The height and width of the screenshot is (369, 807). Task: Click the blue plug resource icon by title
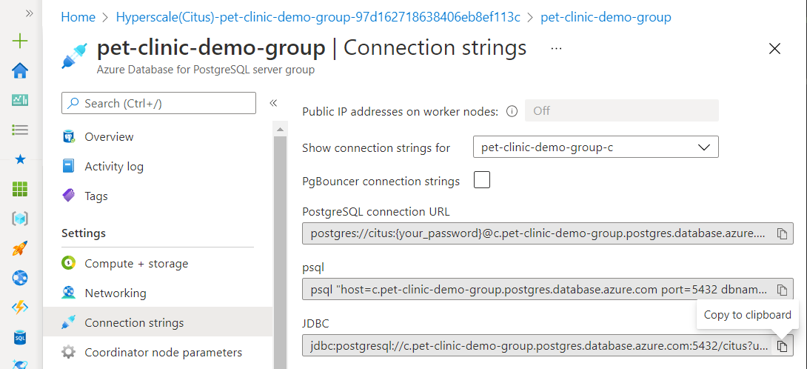point(74,56)
